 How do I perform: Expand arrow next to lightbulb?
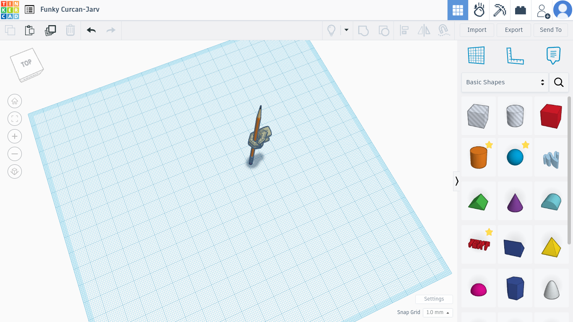click(x=346, y=30)
